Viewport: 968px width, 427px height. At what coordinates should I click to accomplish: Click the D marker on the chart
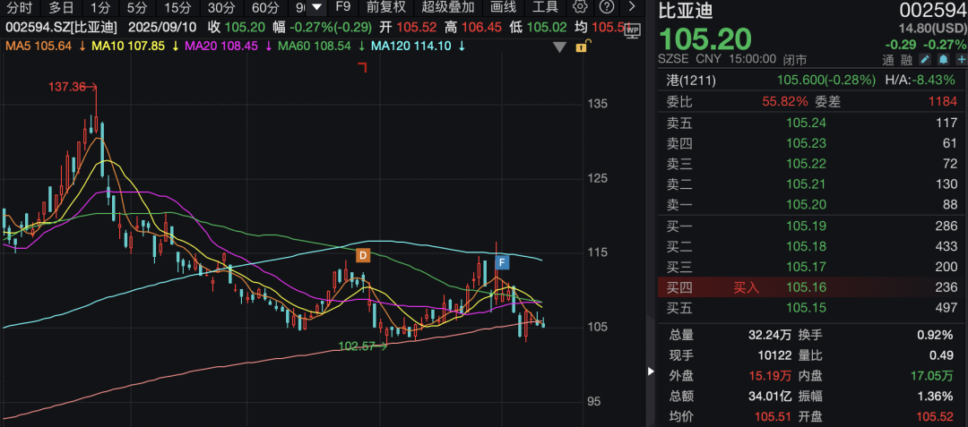pyautogui.click(x=363, y=255)
